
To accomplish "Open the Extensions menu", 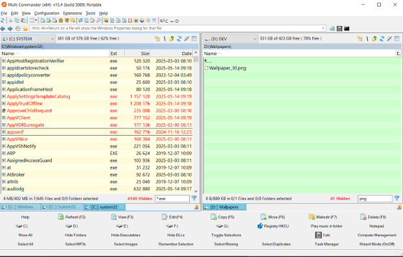I will pyautogui.click(x=73, y=13).
